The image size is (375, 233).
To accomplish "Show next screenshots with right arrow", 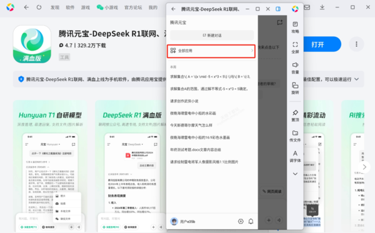I will click(364, 167).
